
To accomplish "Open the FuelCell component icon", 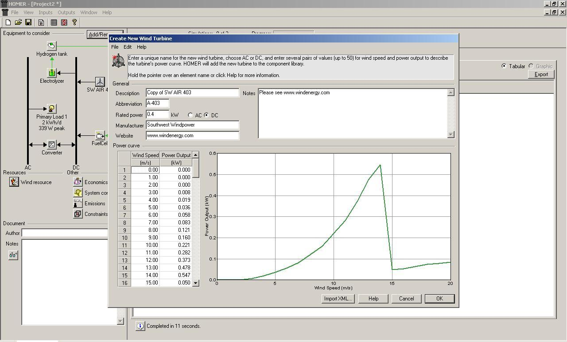I will [100, 135].
